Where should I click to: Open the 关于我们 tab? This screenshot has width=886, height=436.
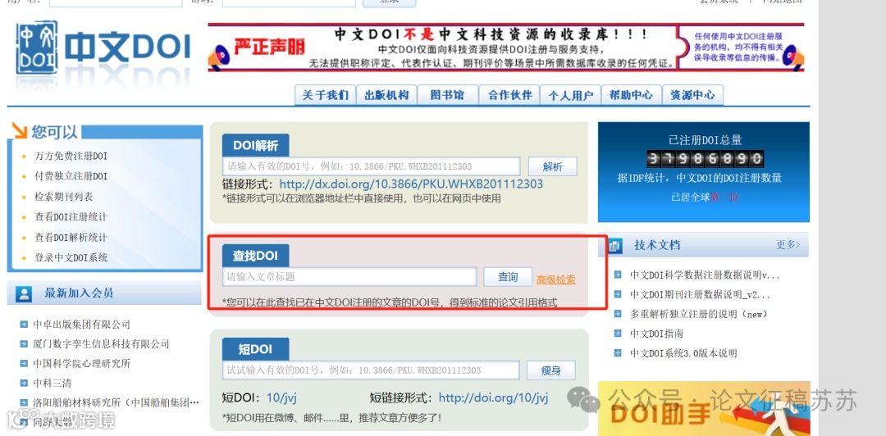click(x=325, y=95)
